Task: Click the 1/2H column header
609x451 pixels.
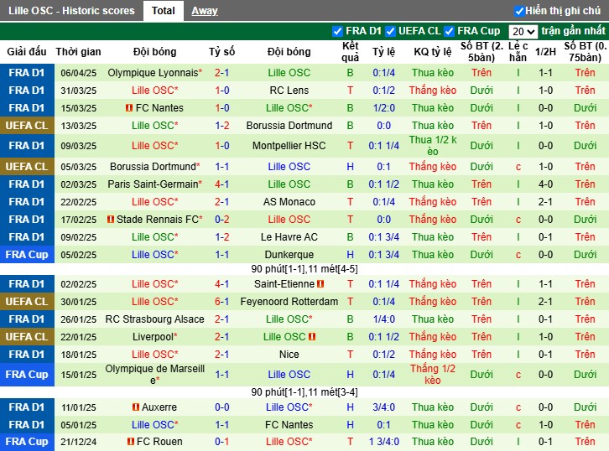Action: (545, 52)
